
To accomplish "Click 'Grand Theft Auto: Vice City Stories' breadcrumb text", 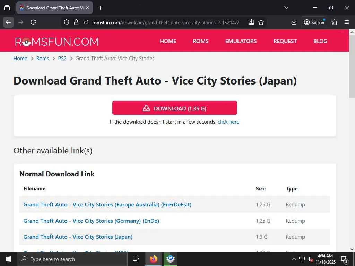I will click(x=115, y=58).
